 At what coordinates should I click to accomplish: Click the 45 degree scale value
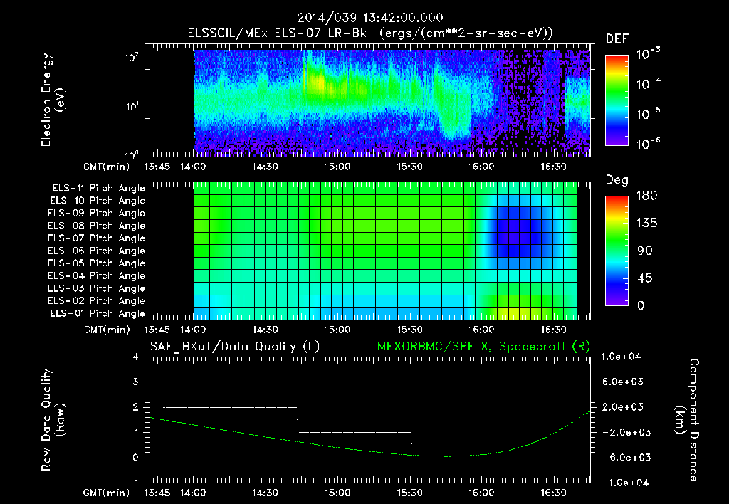click(x=645, y=278)
